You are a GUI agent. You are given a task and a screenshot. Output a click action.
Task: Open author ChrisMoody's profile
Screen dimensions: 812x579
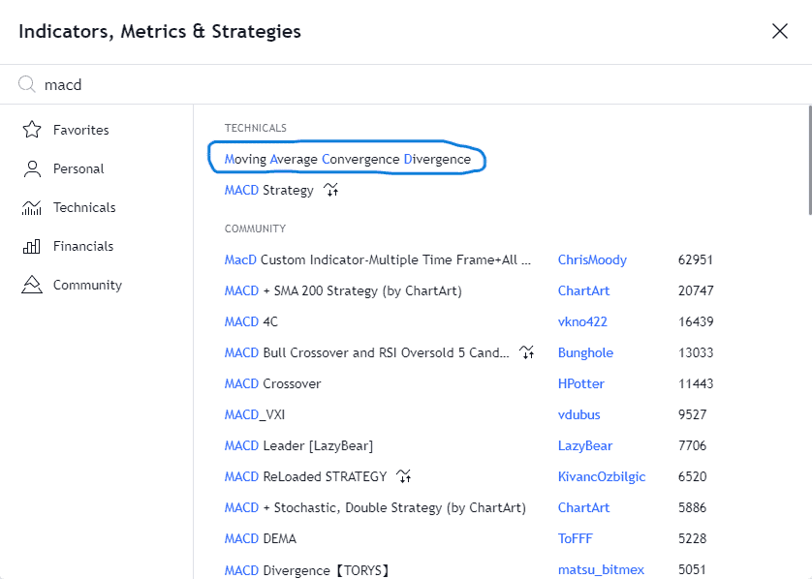[x=592, y=259]
